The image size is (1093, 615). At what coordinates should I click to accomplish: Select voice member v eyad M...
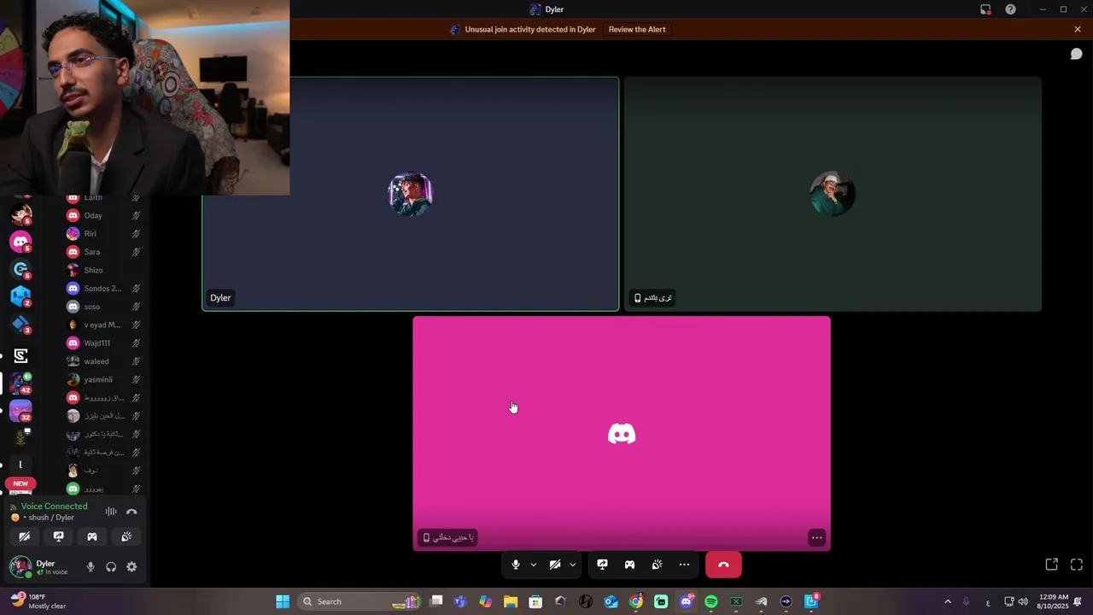(103, 325)
